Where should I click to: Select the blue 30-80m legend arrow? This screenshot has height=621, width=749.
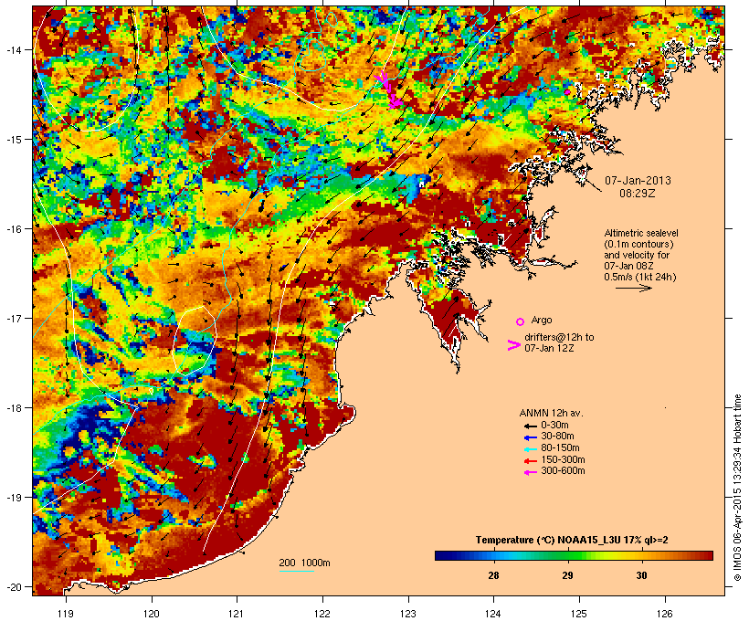coord(530,437)
